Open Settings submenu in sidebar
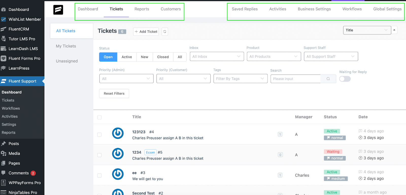 [9, 125]
